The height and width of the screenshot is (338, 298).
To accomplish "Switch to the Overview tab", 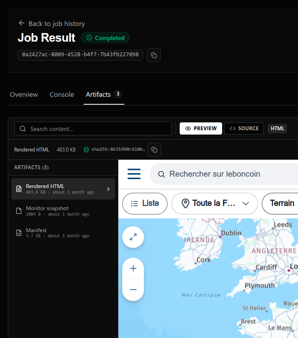I will [24, 94].
